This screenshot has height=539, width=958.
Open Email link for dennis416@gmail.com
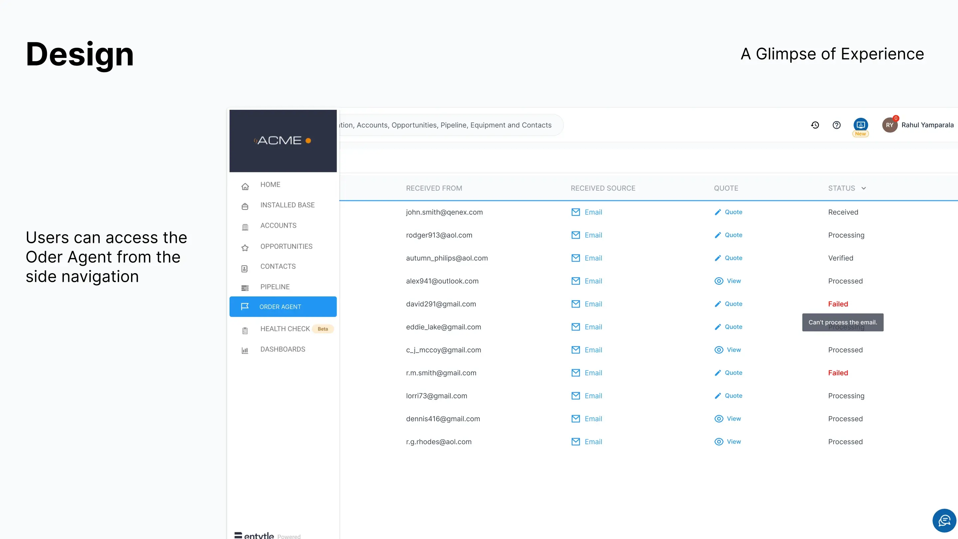(593, 419)
